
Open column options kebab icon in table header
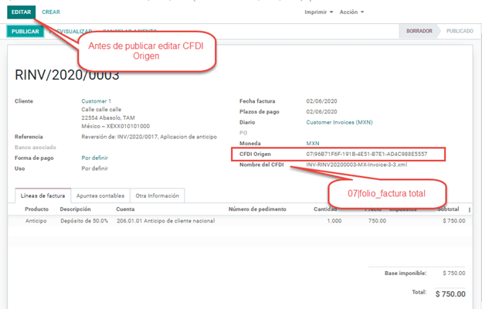point(470,209)
